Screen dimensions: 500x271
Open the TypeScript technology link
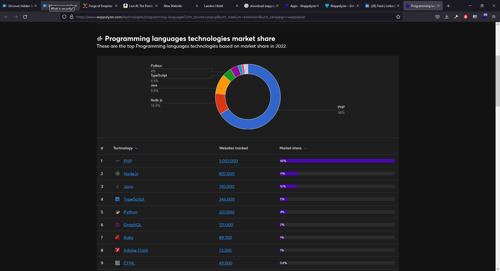pyautogui.click(x=134, y=199)
